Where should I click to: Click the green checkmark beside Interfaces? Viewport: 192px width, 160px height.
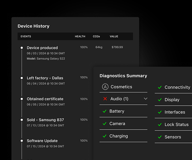point(160,112)
